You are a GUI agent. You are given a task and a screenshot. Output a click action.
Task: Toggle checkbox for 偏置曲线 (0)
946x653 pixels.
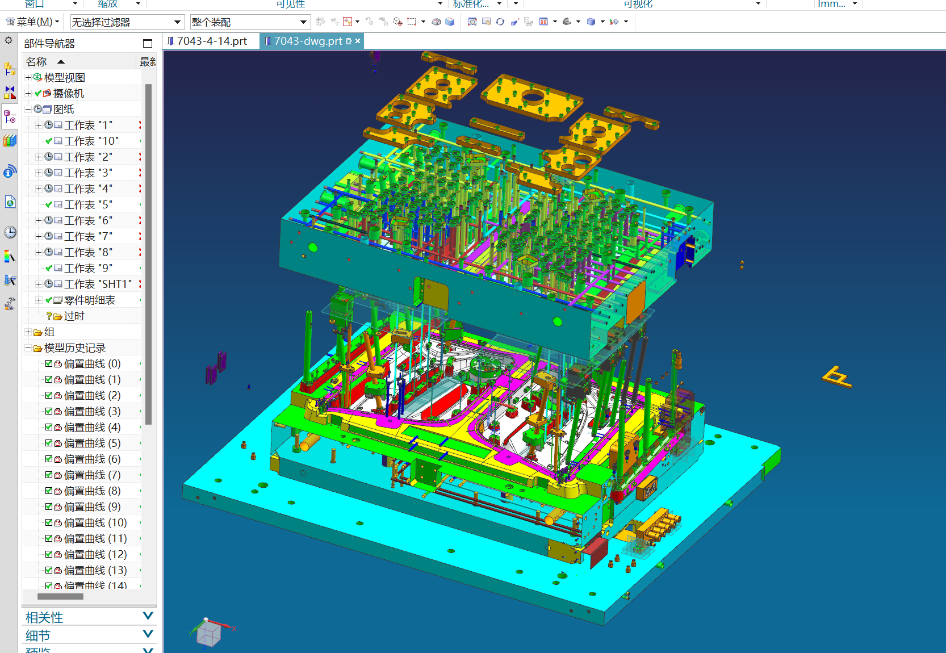(49, 363)
